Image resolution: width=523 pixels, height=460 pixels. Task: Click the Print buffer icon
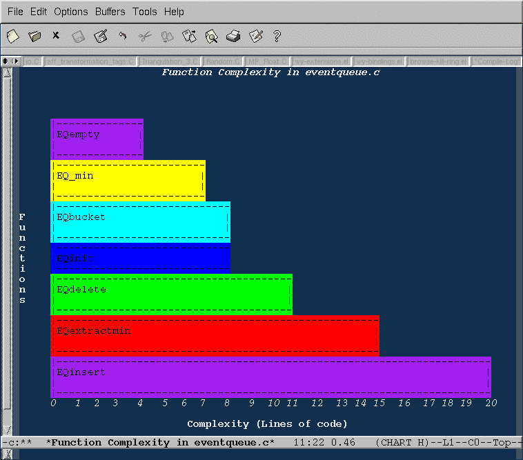click(233, 36)
